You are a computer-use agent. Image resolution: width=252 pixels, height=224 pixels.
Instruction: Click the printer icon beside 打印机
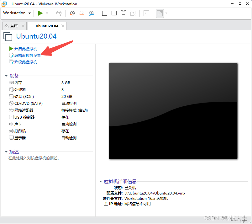[x=11, y=131]
